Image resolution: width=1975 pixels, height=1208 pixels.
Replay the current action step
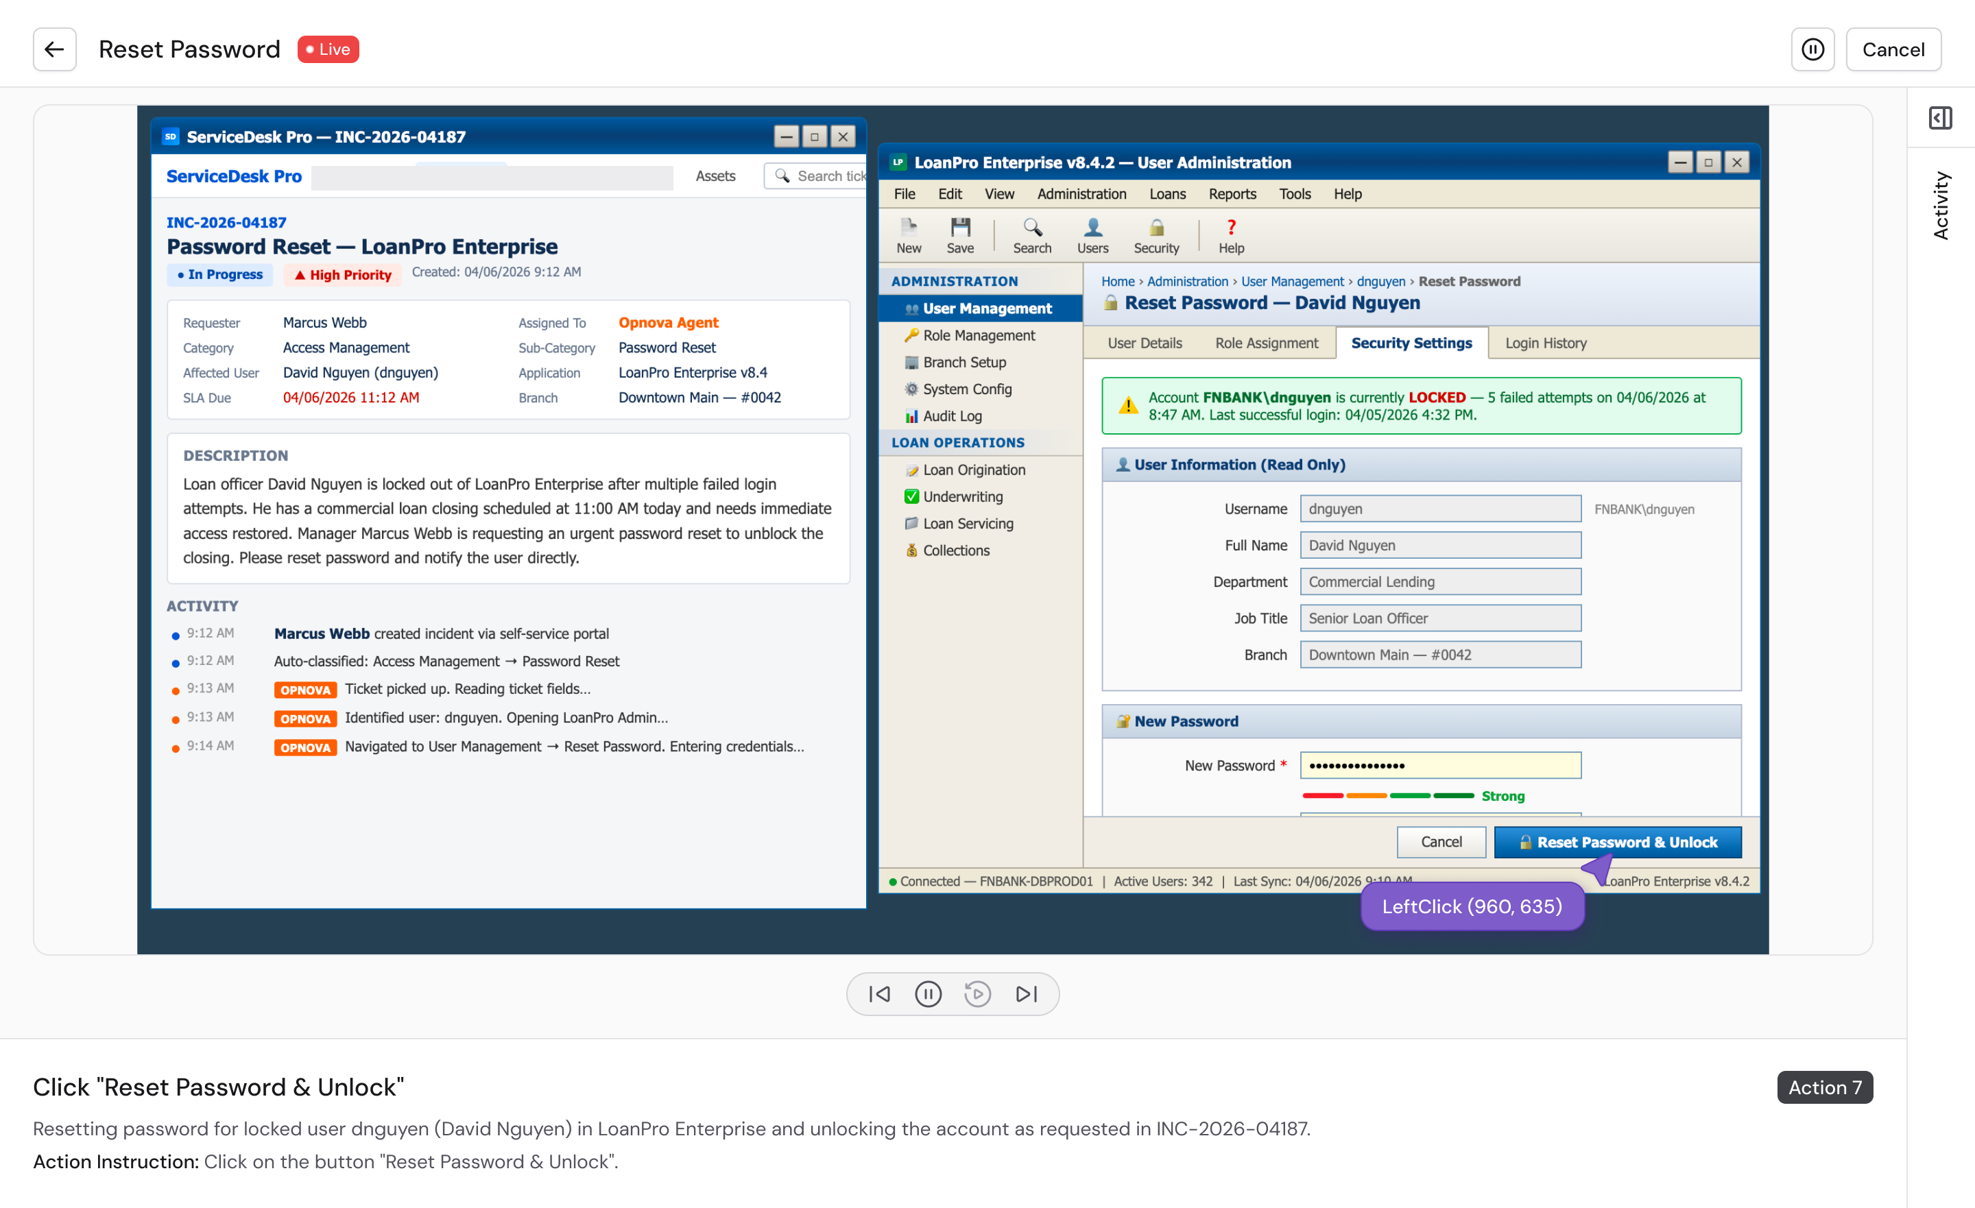click(x=977, y=994)
